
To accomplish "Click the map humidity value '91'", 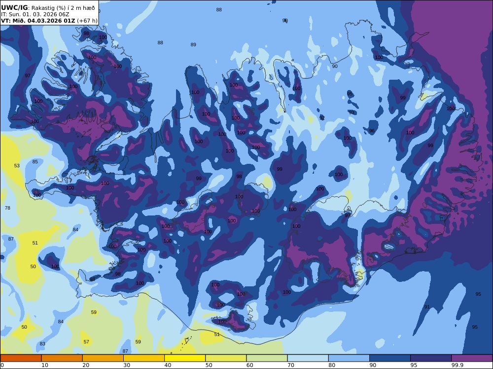I will click(427, 307).
